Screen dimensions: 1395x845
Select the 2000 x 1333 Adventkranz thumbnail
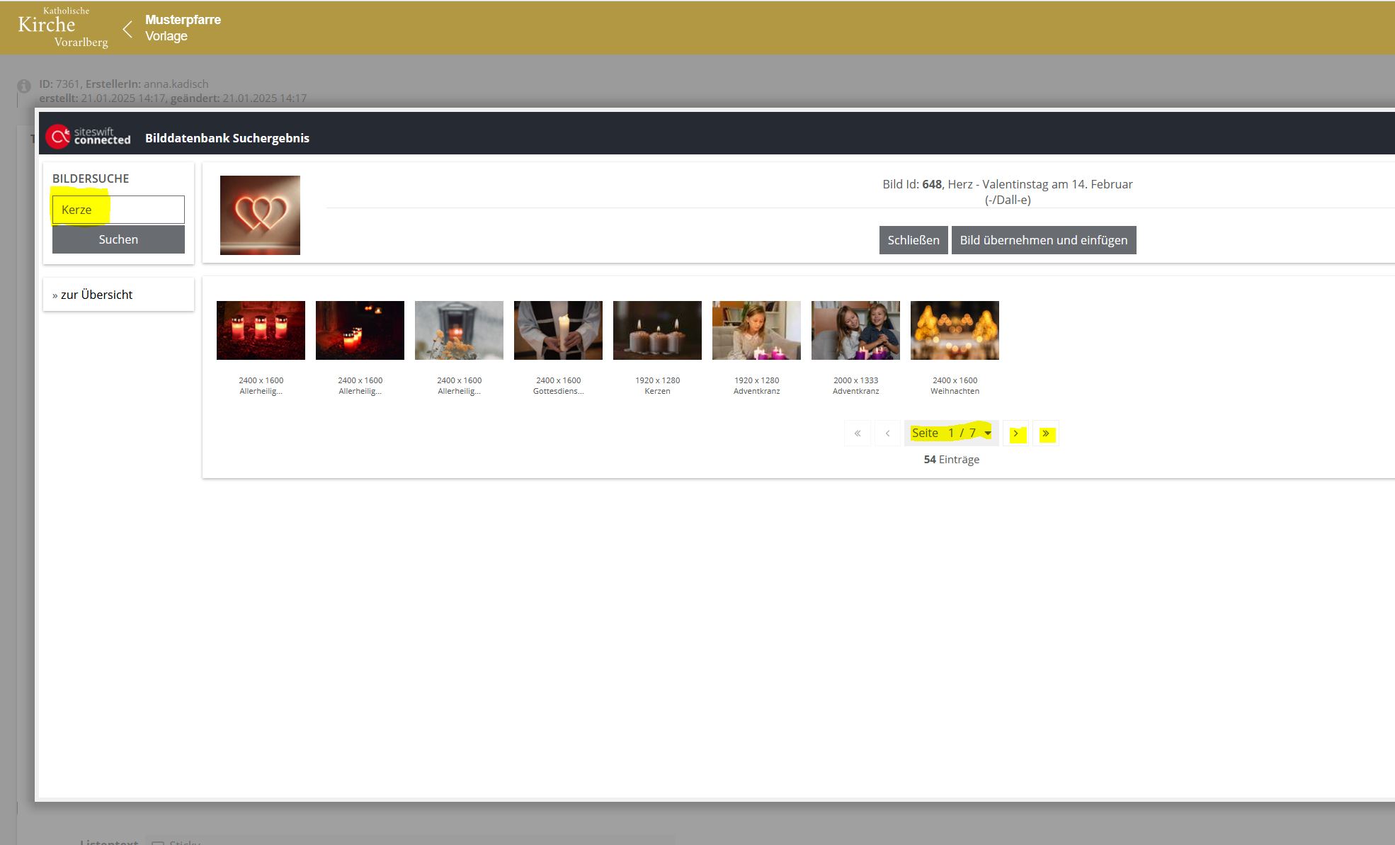(855, 330)
